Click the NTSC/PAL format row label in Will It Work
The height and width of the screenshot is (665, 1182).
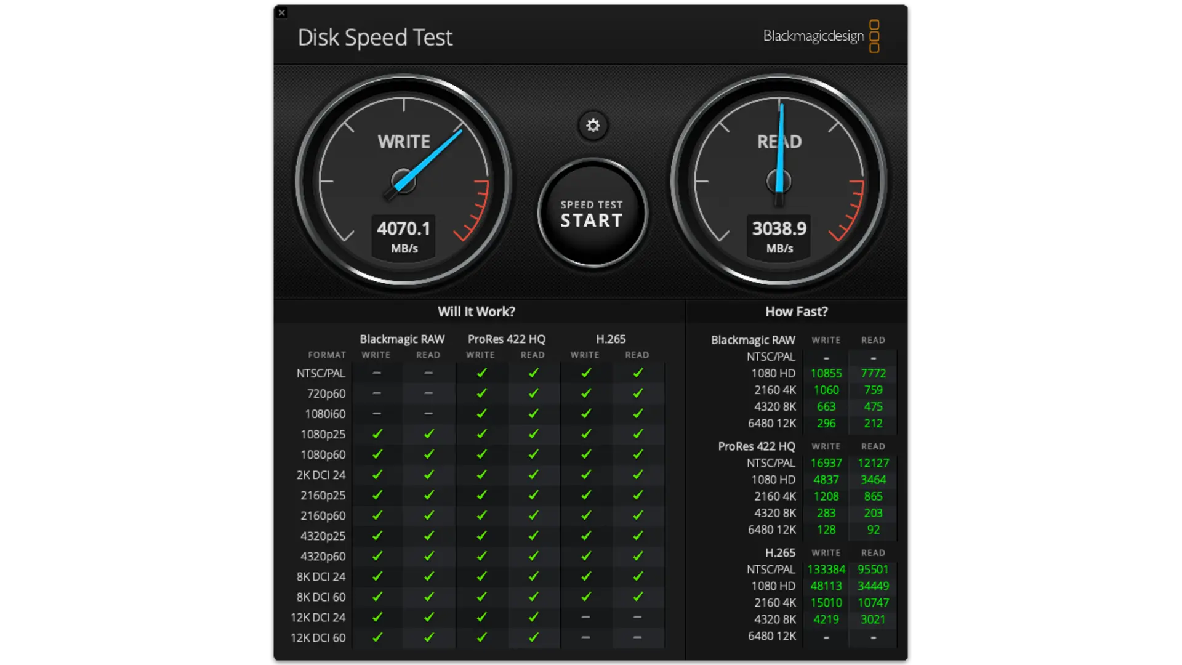321,373
